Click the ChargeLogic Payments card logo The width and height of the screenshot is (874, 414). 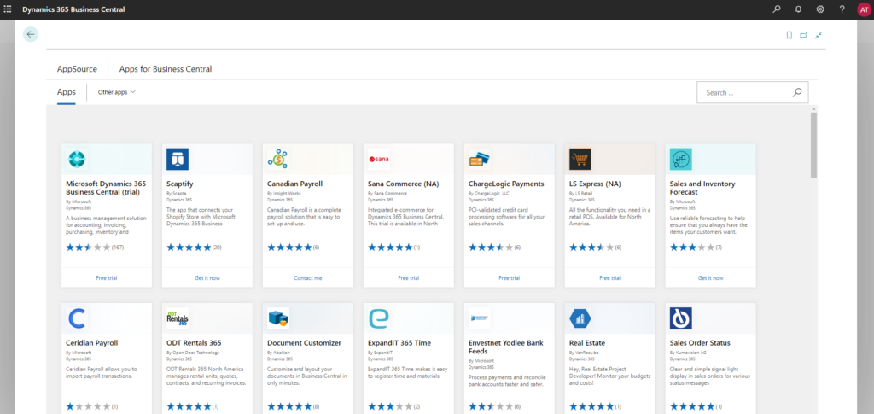tap(480, 159)
